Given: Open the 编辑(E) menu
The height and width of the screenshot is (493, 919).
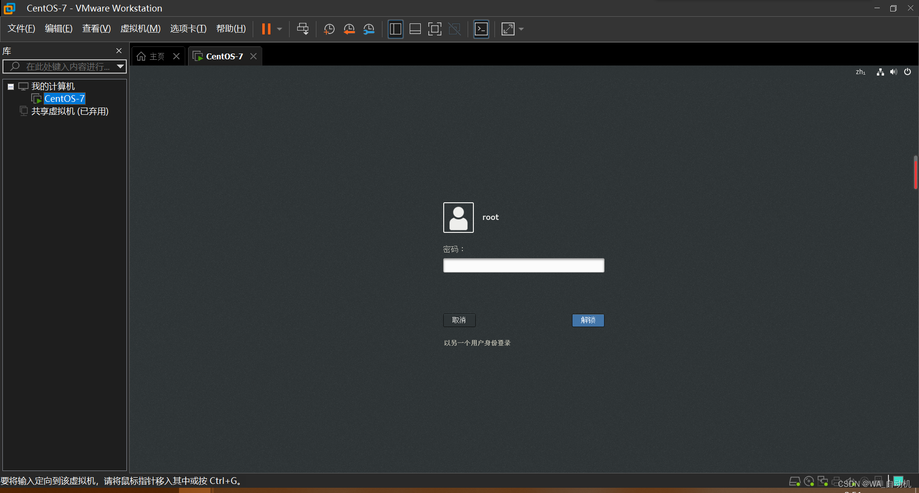Looking at the screenshot, I should [x=59, y=29].
